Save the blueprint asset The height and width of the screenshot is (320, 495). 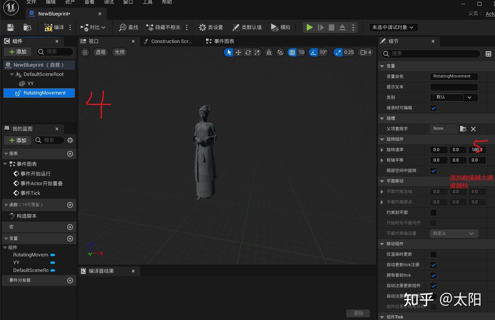pos(10,27)
